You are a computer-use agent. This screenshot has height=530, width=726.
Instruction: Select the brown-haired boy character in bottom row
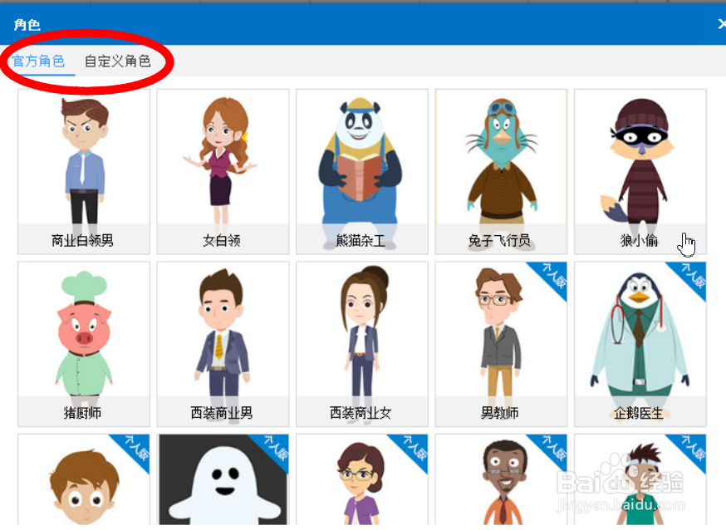(84, 479)
